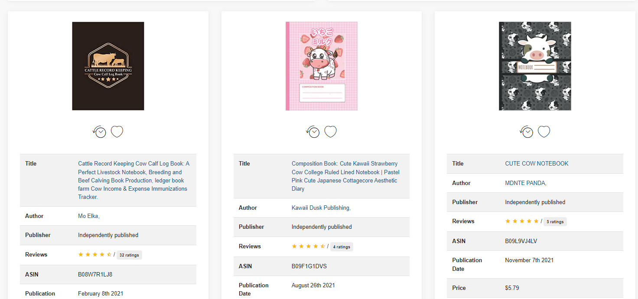
Task: Open the Cattle Record Keeping book cover image
Action: click(108, 66)
